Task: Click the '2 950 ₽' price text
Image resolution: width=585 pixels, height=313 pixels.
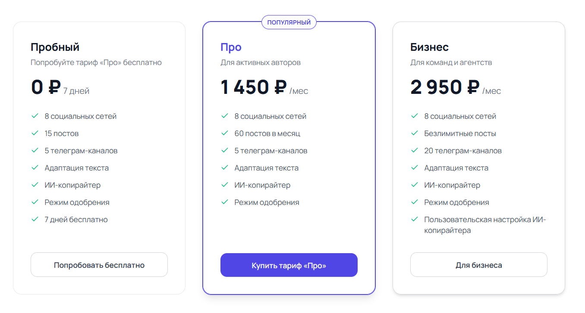Action: tap(445, 87)
